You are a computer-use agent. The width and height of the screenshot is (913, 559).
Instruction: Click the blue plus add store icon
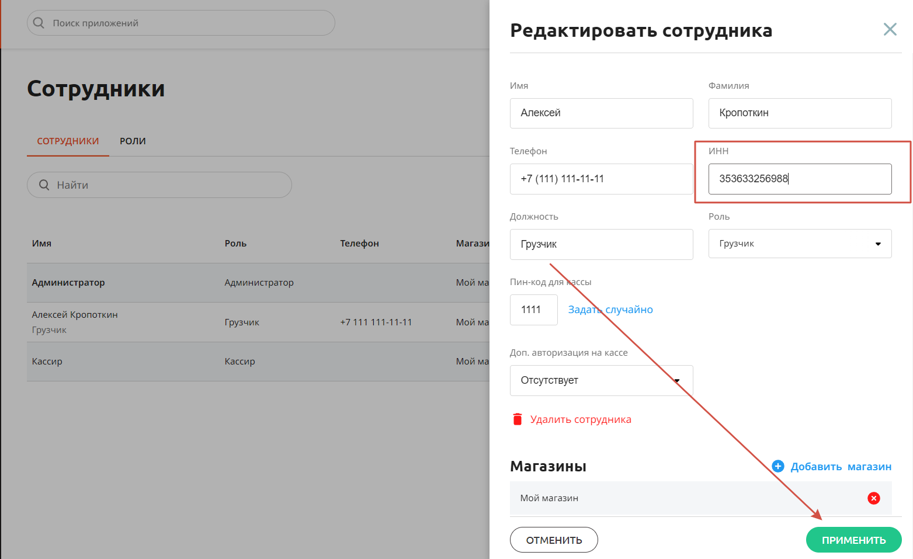(777, 466)
